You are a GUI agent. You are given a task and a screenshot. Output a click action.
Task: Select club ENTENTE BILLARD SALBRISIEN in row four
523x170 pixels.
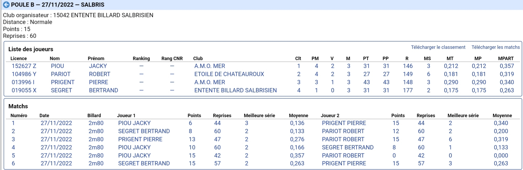point(235,90)
